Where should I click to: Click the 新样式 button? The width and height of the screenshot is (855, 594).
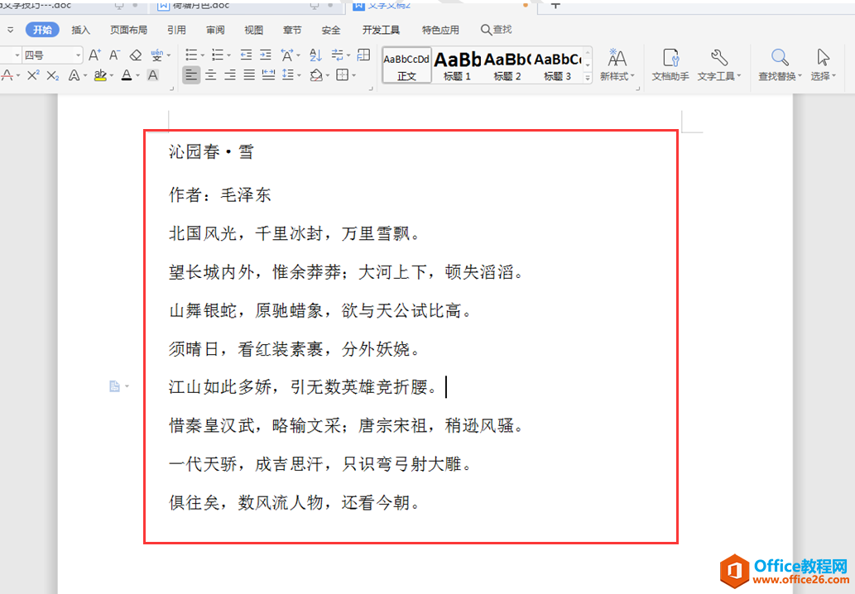[x=617, y=65]
